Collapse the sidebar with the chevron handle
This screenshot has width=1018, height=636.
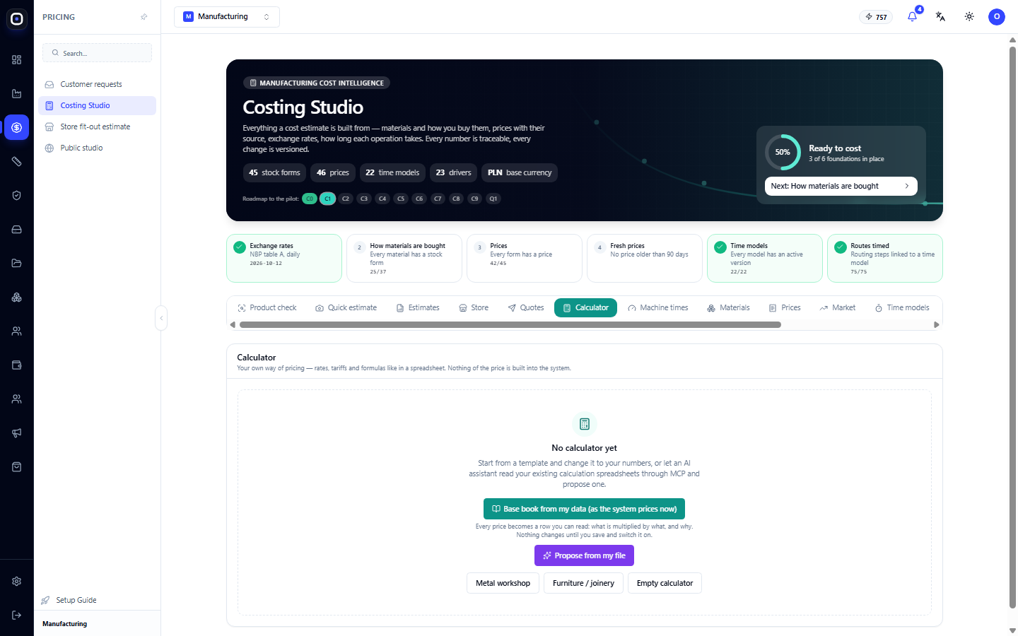tap(161, 318)
